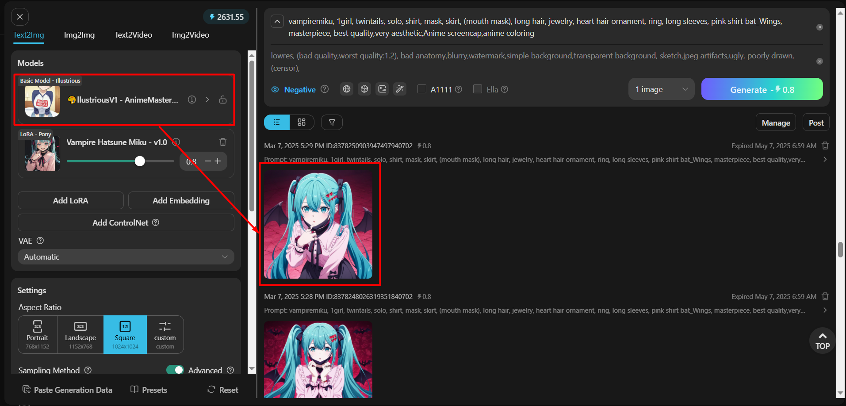Delete the 5:28 PM generation task
Screen dimensions: 846x406
[x=825, y=296]
